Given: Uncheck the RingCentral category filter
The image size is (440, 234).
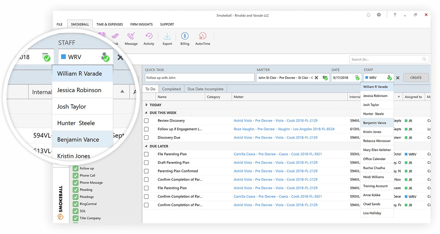Looking at the screenshot, I should coord(76,204).
